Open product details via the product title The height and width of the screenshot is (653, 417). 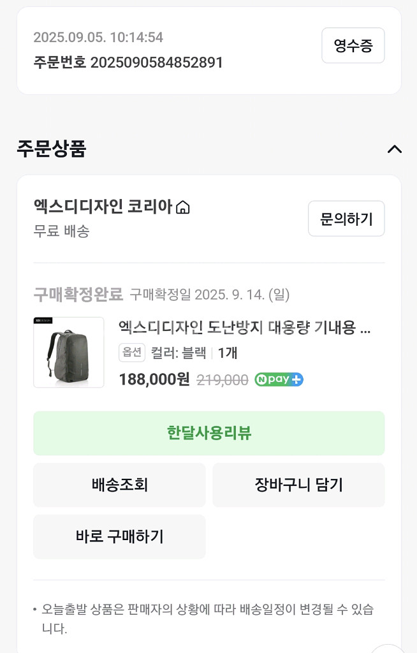(249, 328)
